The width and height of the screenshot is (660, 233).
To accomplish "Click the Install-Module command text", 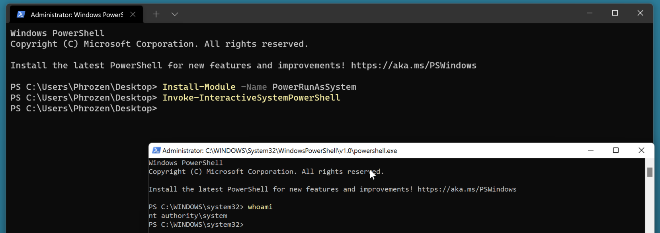I will pyautogui.click(x=199, y=87).
